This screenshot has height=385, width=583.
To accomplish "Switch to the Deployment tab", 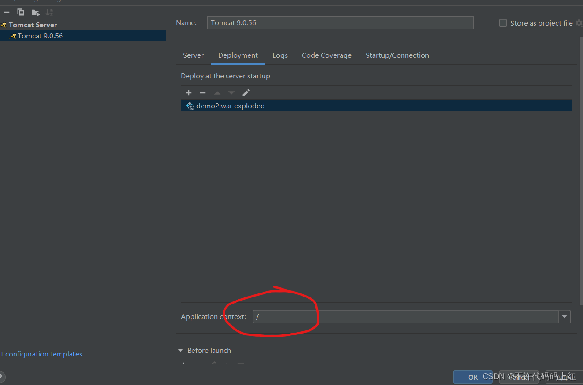I will click(x=238, y=55).
